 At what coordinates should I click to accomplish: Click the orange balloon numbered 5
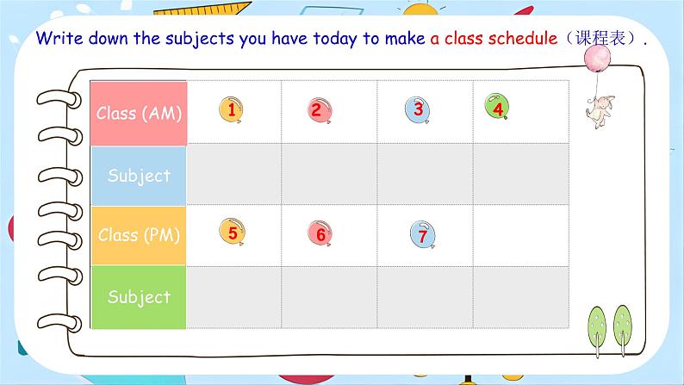pos(232,232)
